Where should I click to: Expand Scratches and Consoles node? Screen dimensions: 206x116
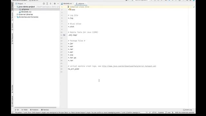[15, 17]
